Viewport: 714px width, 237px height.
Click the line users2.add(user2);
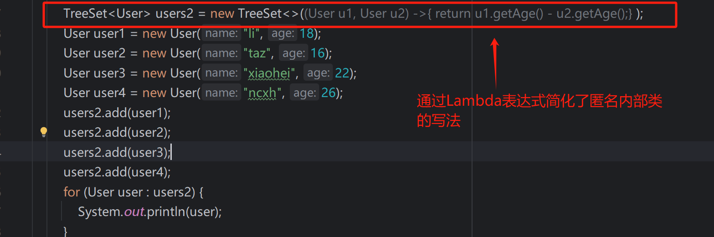117,133
